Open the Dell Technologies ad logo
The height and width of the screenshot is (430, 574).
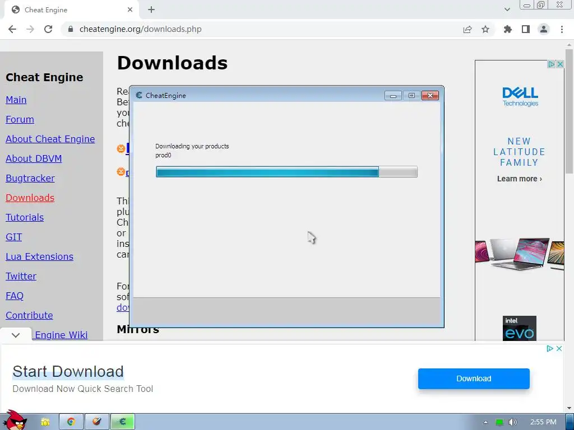(520, 97)
